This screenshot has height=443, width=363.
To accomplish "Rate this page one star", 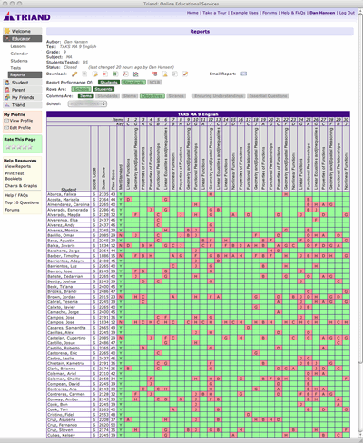I will (8, 147).
